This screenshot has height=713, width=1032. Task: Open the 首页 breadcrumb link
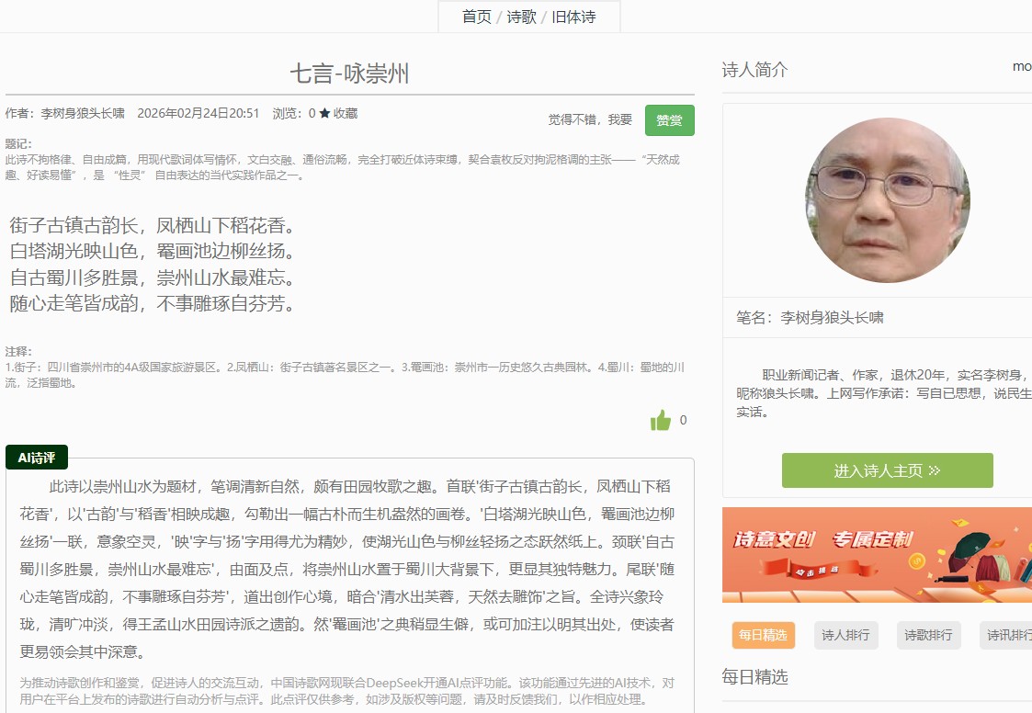click(x=476, y=17)
